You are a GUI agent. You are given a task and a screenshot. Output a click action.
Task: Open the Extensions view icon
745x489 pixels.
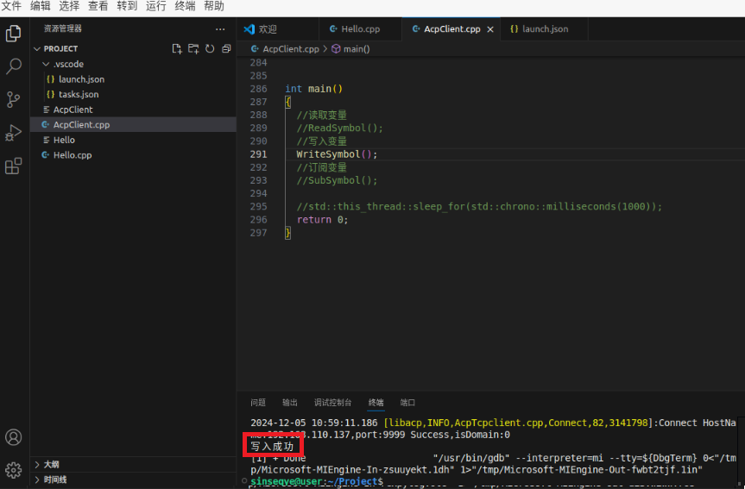[x=13, y=166]
